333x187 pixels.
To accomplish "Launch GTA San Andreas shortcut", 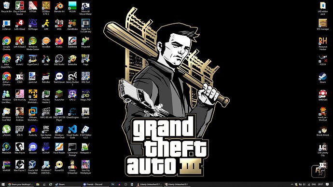I will 19,114.
